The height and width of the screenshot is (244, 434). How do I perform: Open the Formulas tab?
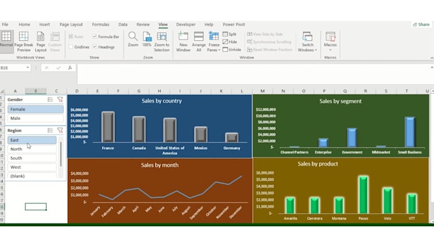pyautogui.click(x=101, y=24)
